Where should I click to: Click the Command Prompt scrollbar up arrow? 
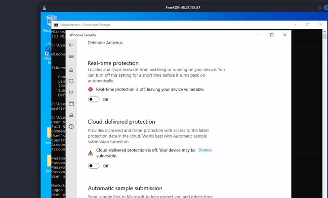tap(325, 32)
